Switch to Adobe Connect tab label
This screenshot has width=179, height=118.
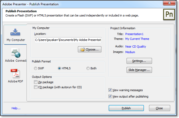(16, 61)
